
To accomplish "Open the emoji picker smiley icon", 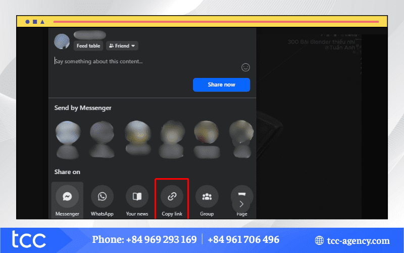I will coord(245,67).
